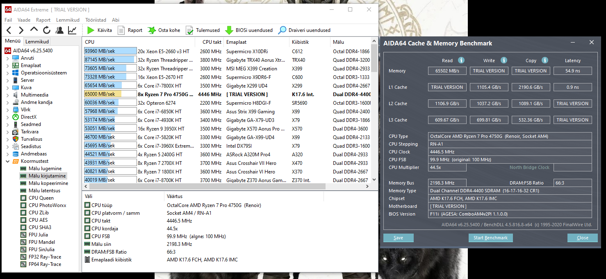Select FP32 Ray-Trace benchmark

point(45,257)
